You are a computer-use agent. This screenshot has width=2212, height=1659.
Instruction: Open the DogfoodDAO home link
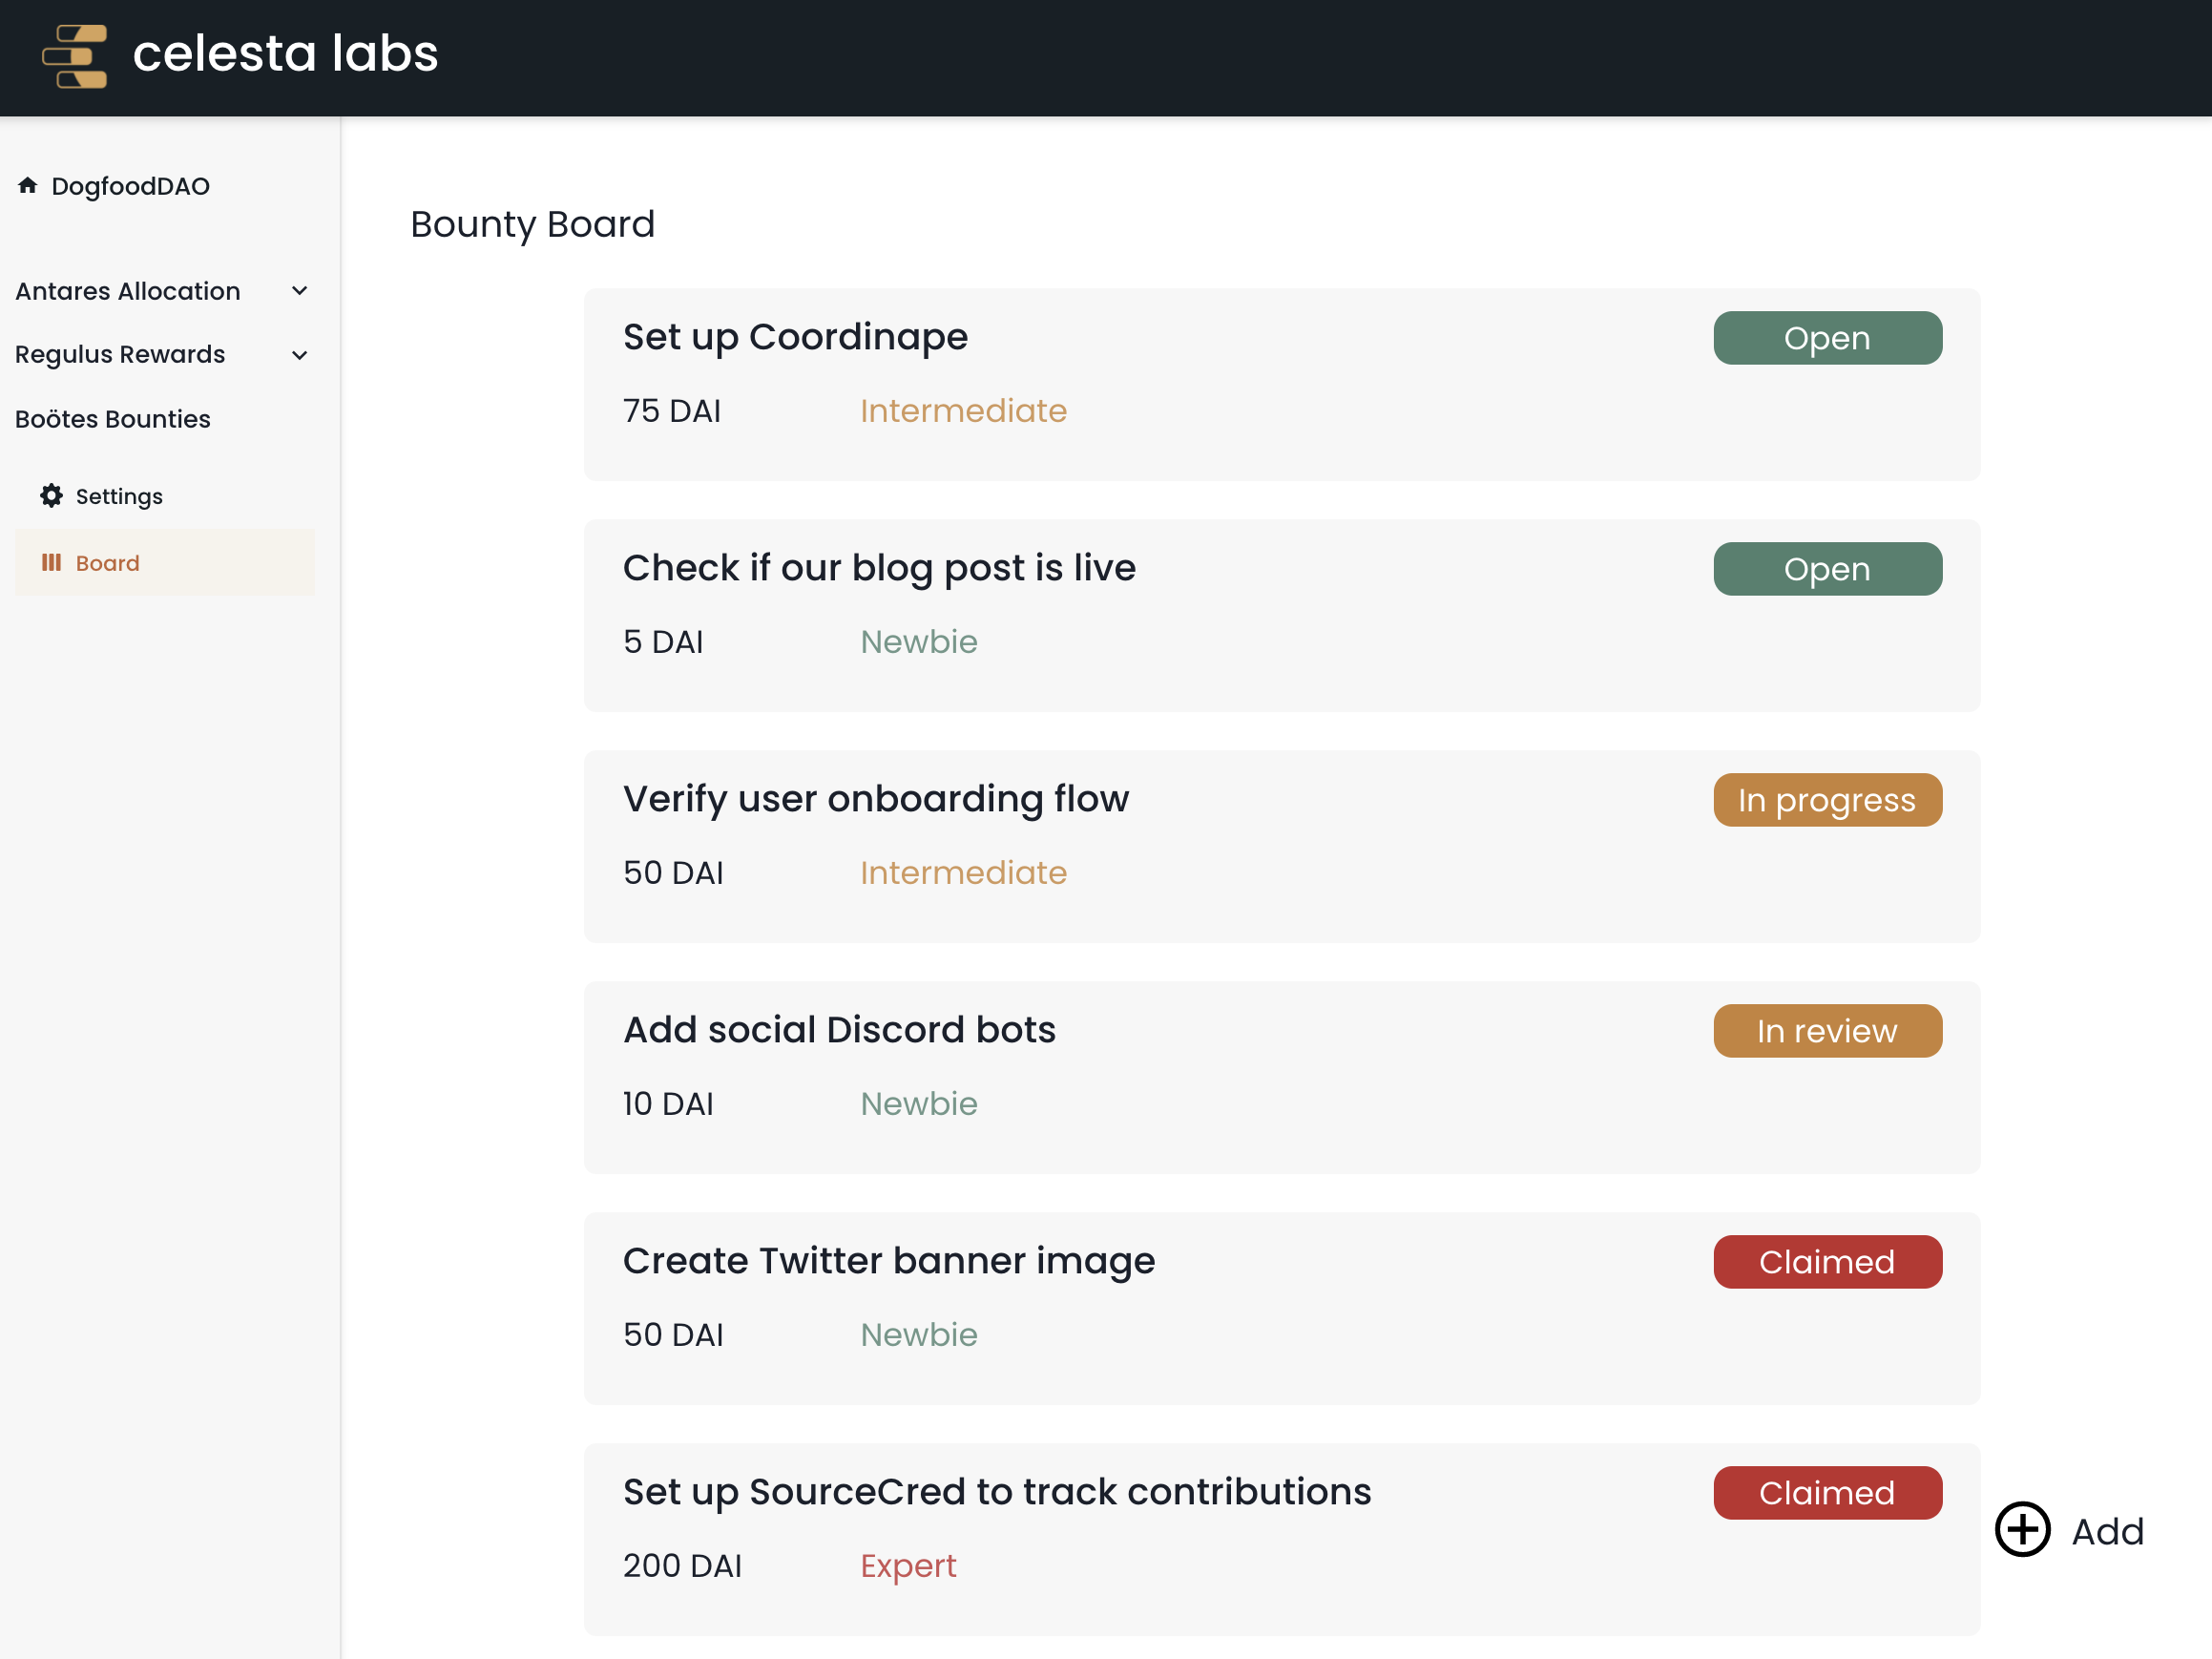pos(130,186)
